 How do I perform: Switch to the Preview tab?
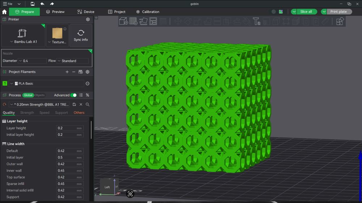pyautogui.click(x=55, y=12)
